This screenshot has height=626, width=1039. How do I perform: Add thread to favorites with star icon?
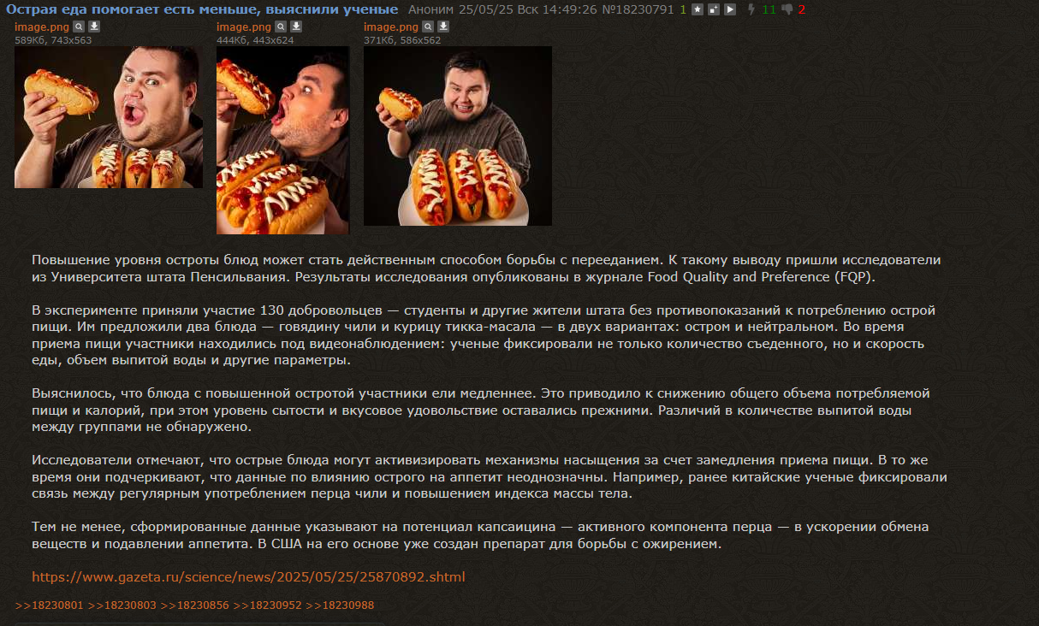point(698,9)
